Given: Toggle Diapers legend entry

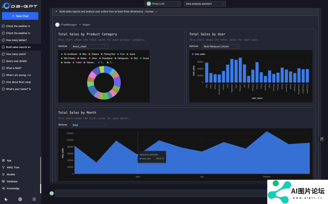Looking at the screenshot, I should (x=94, y=54).
